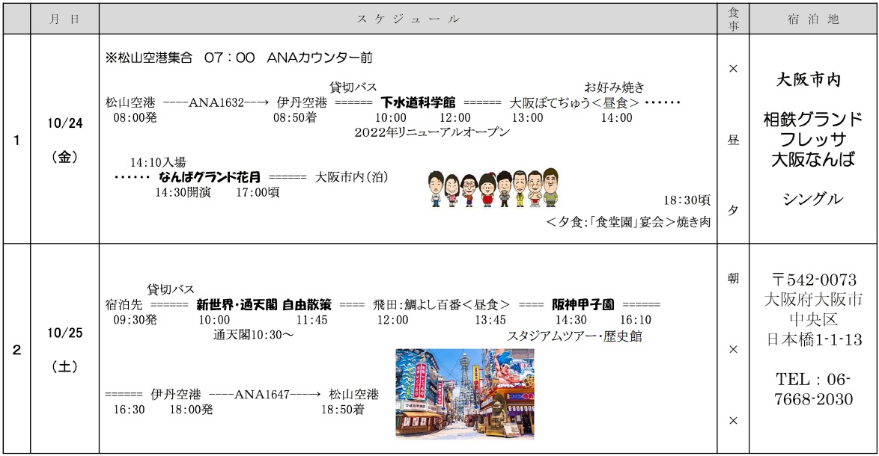The height and width of the screenshot is (456, 879).
Task: Click the Shinsekai Tsutenkaku street photo
Action: click(464, 392)
